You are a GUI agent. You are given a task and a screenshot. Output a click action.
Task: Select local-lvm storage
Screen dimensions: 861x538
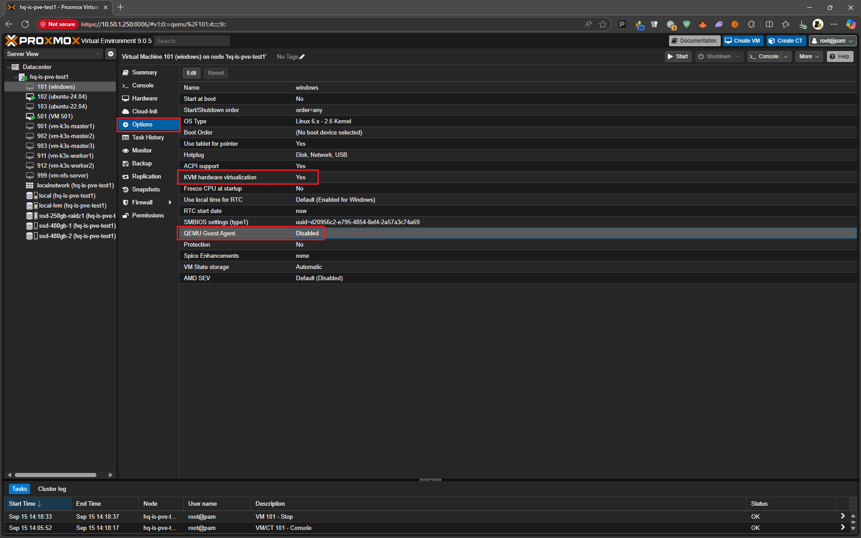point(72,205)
